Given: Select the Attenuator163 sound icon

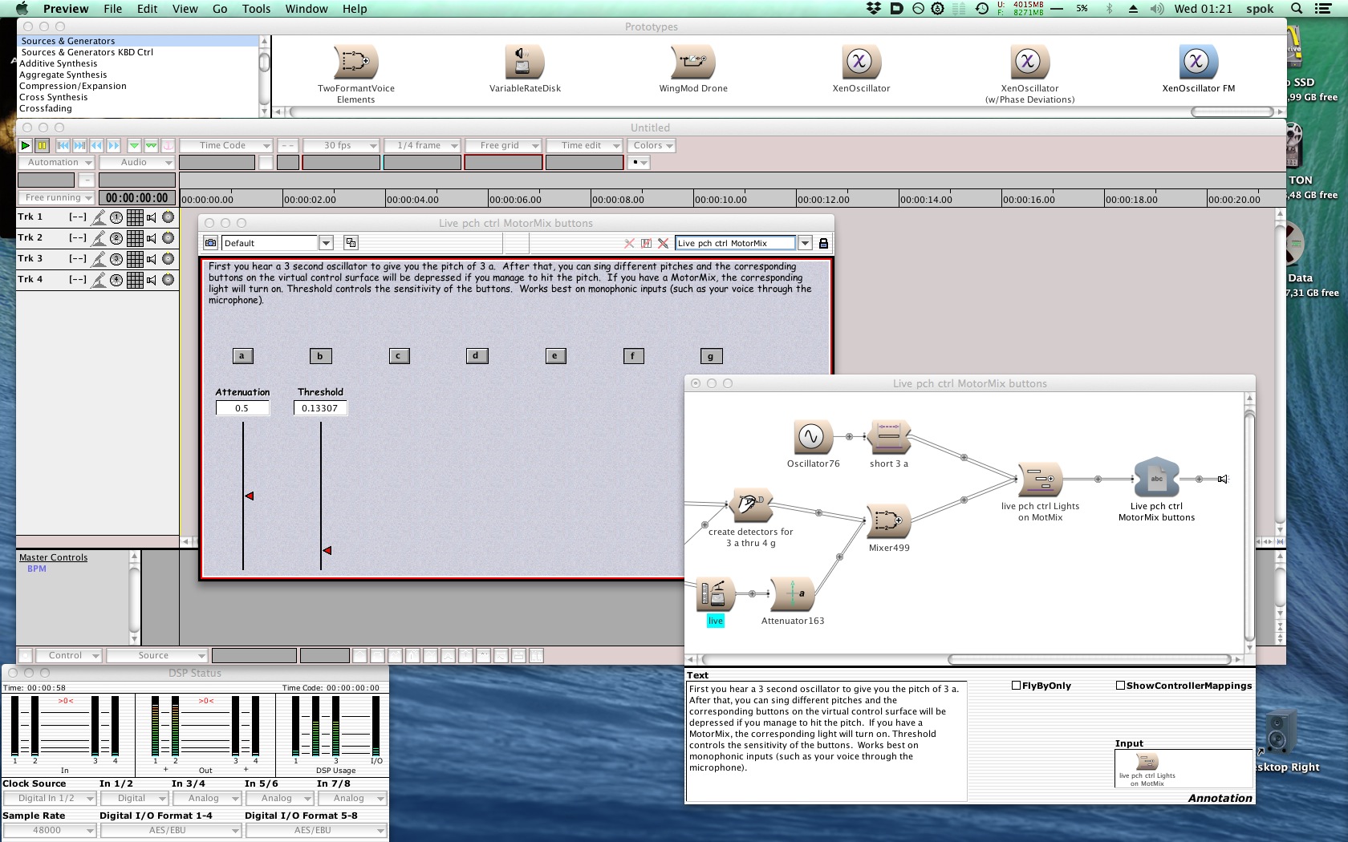Looking at the screenshot, I should pos(792,594).
